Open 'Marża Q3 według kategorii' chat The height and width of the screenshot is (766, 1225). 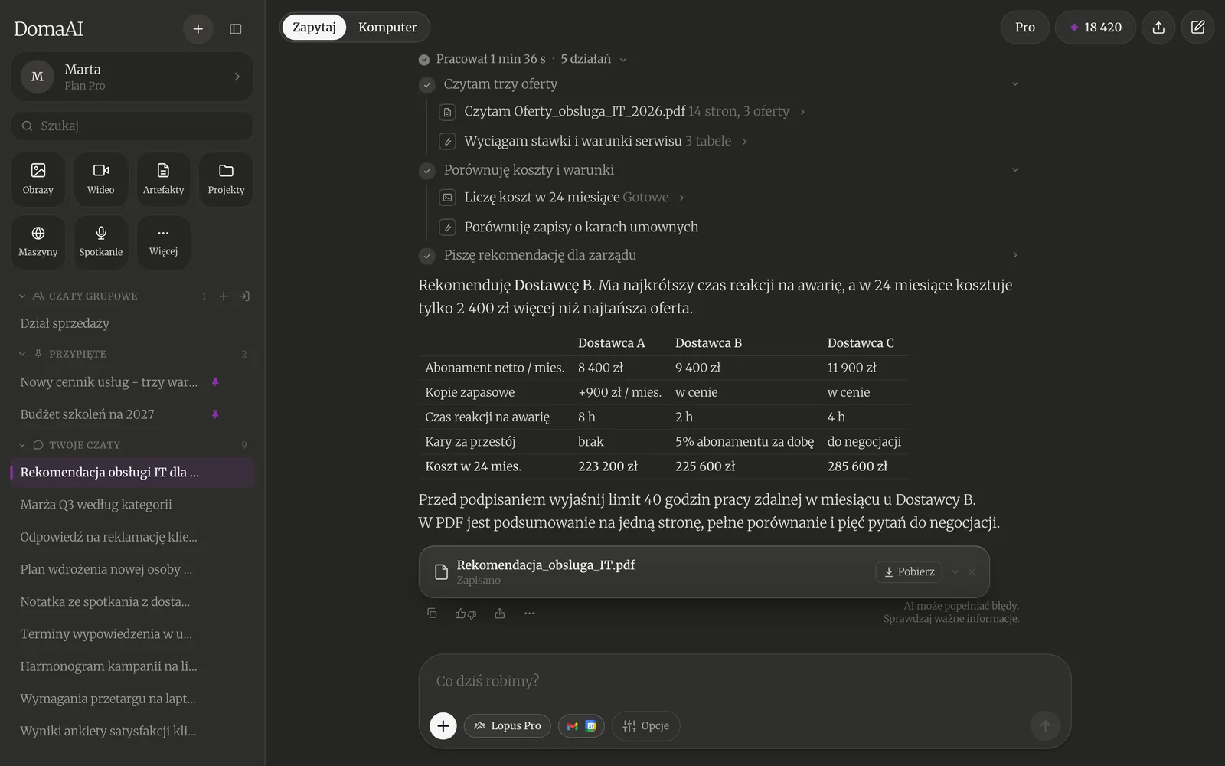132,505
